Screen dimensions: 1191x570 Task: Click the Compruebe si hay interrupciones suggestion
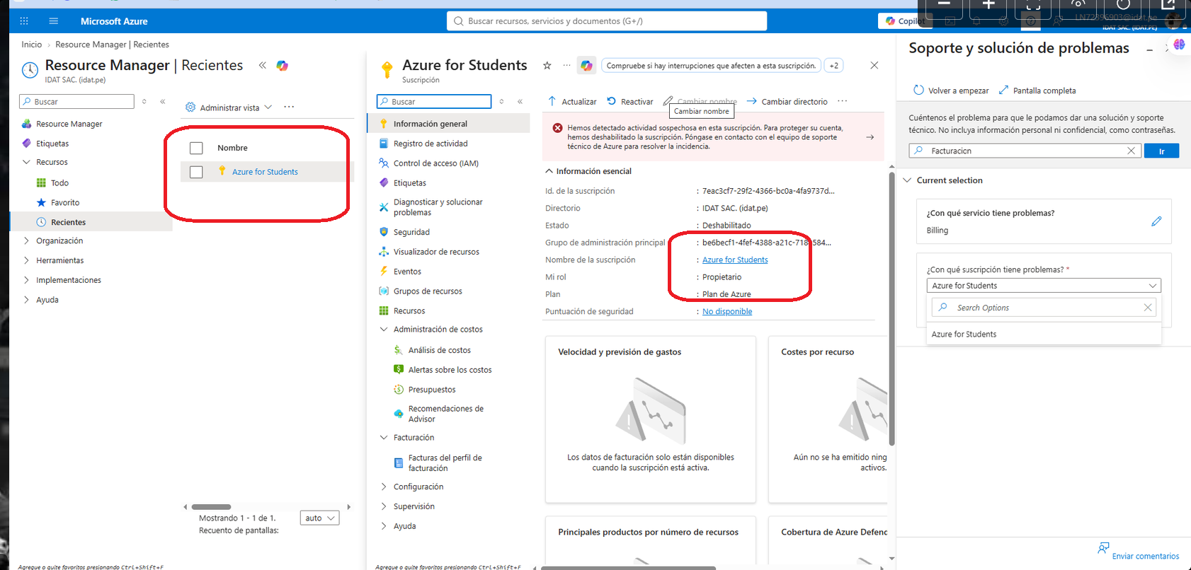click(711, 66)
